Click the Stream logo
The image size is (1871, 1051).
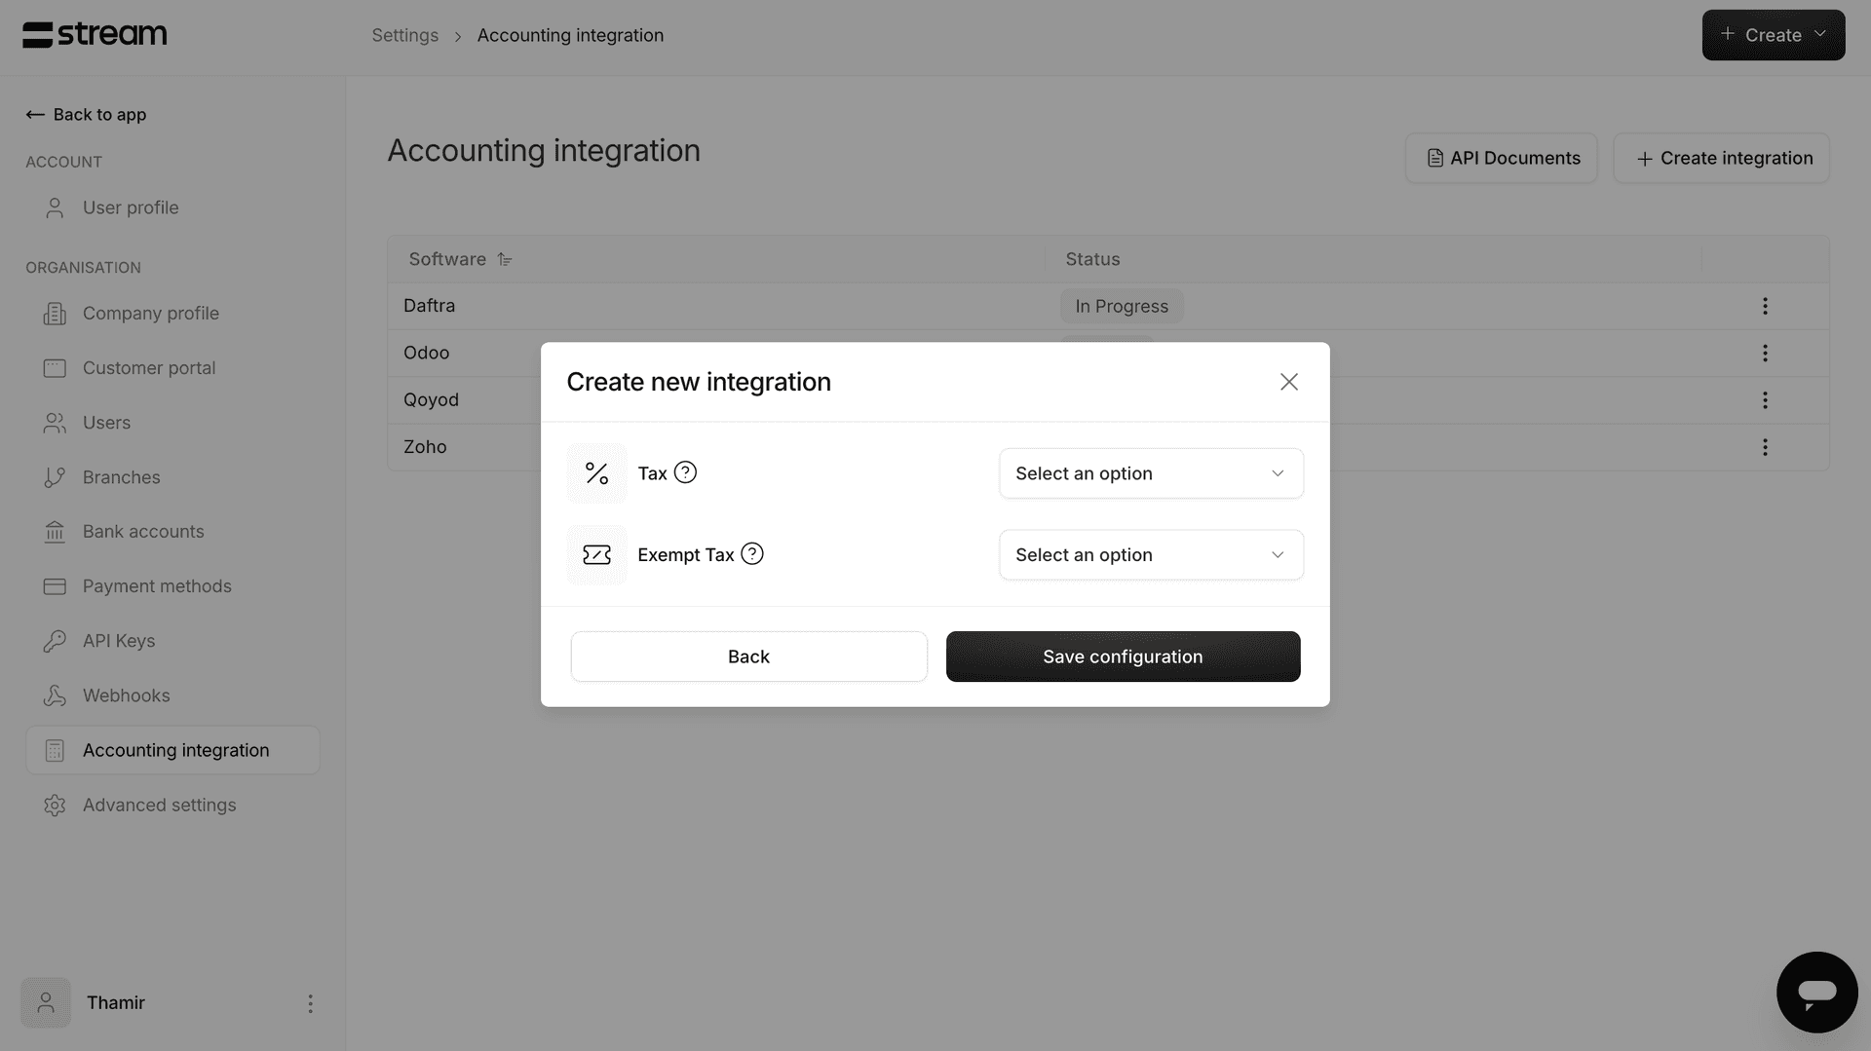tap(95, 35)
